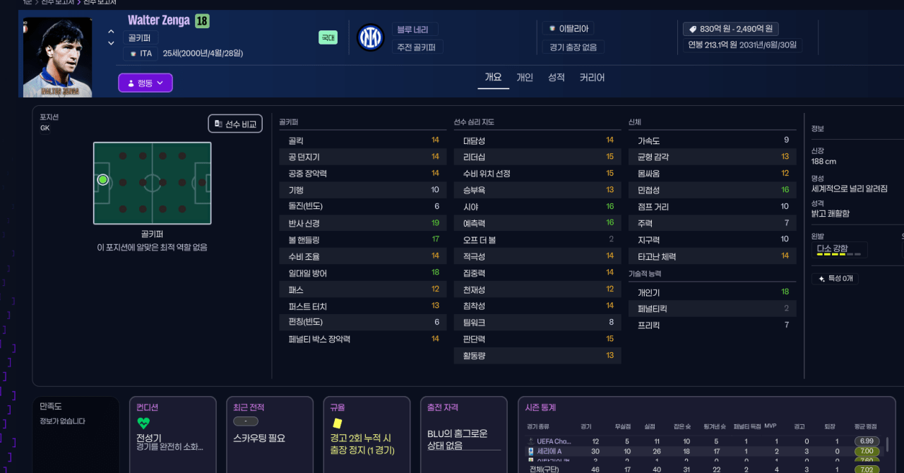
Task: Click the yellow card discipline icon
Action: click(338, 423)
